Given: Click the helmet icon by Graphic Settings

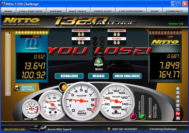Looking at the screenshot, I should point(17,88).
